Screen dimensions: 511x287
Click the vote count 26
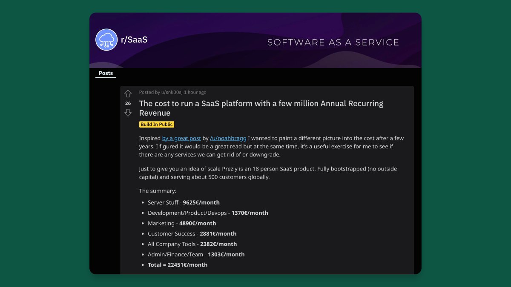(128, 103)
